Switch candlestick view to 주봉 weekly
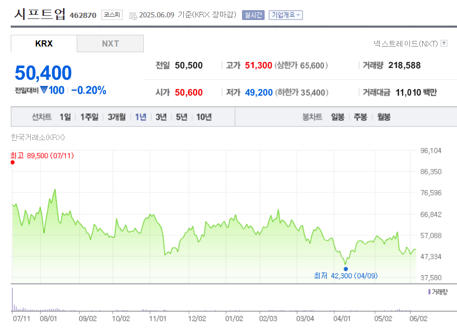Image resolution: width=457 pixels, height=334 pixels. [361, 117]
